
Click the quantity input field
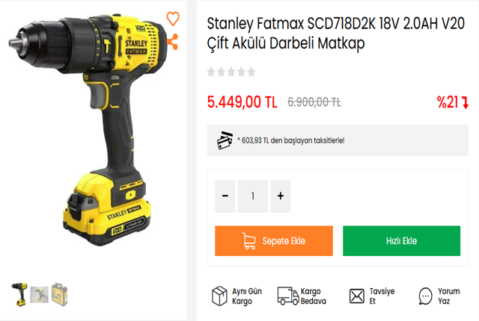[253, 196]
